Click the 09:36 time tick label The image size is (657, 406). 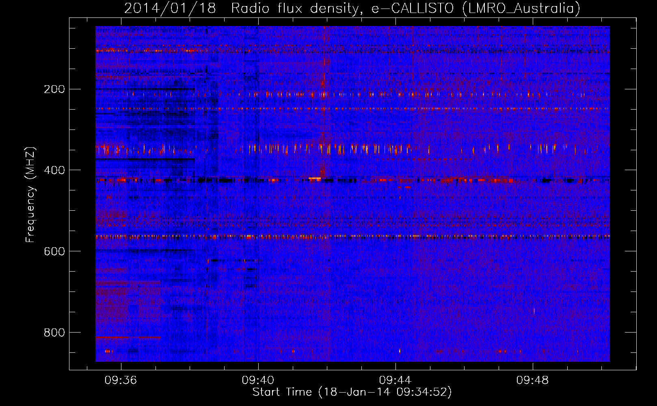click(x=121, y=380)
